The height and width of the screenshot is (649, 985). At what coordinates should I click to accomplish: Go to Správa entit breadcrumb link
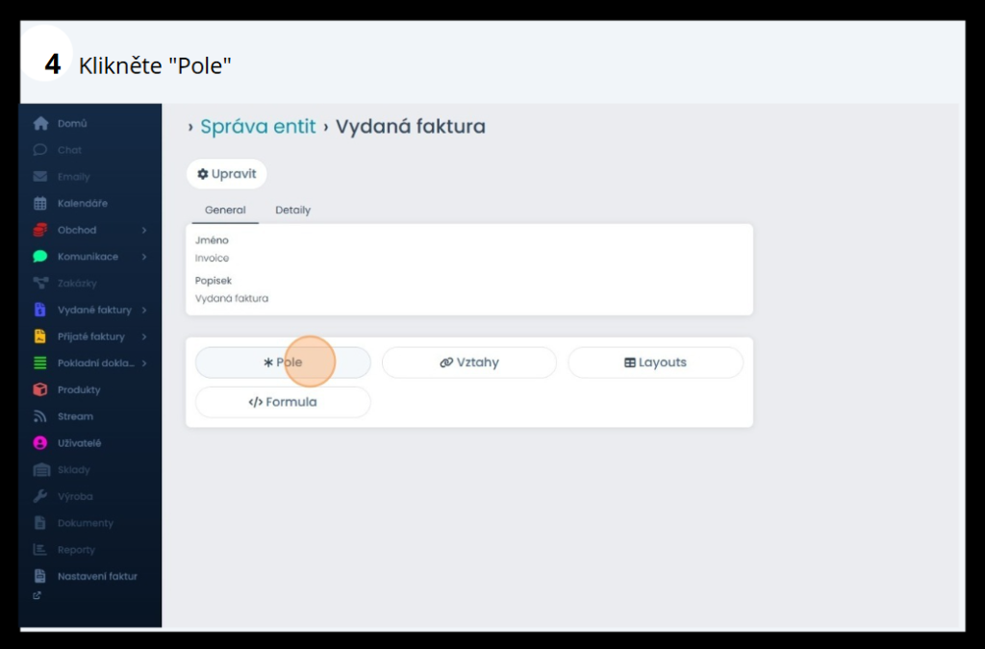(258, 127)
